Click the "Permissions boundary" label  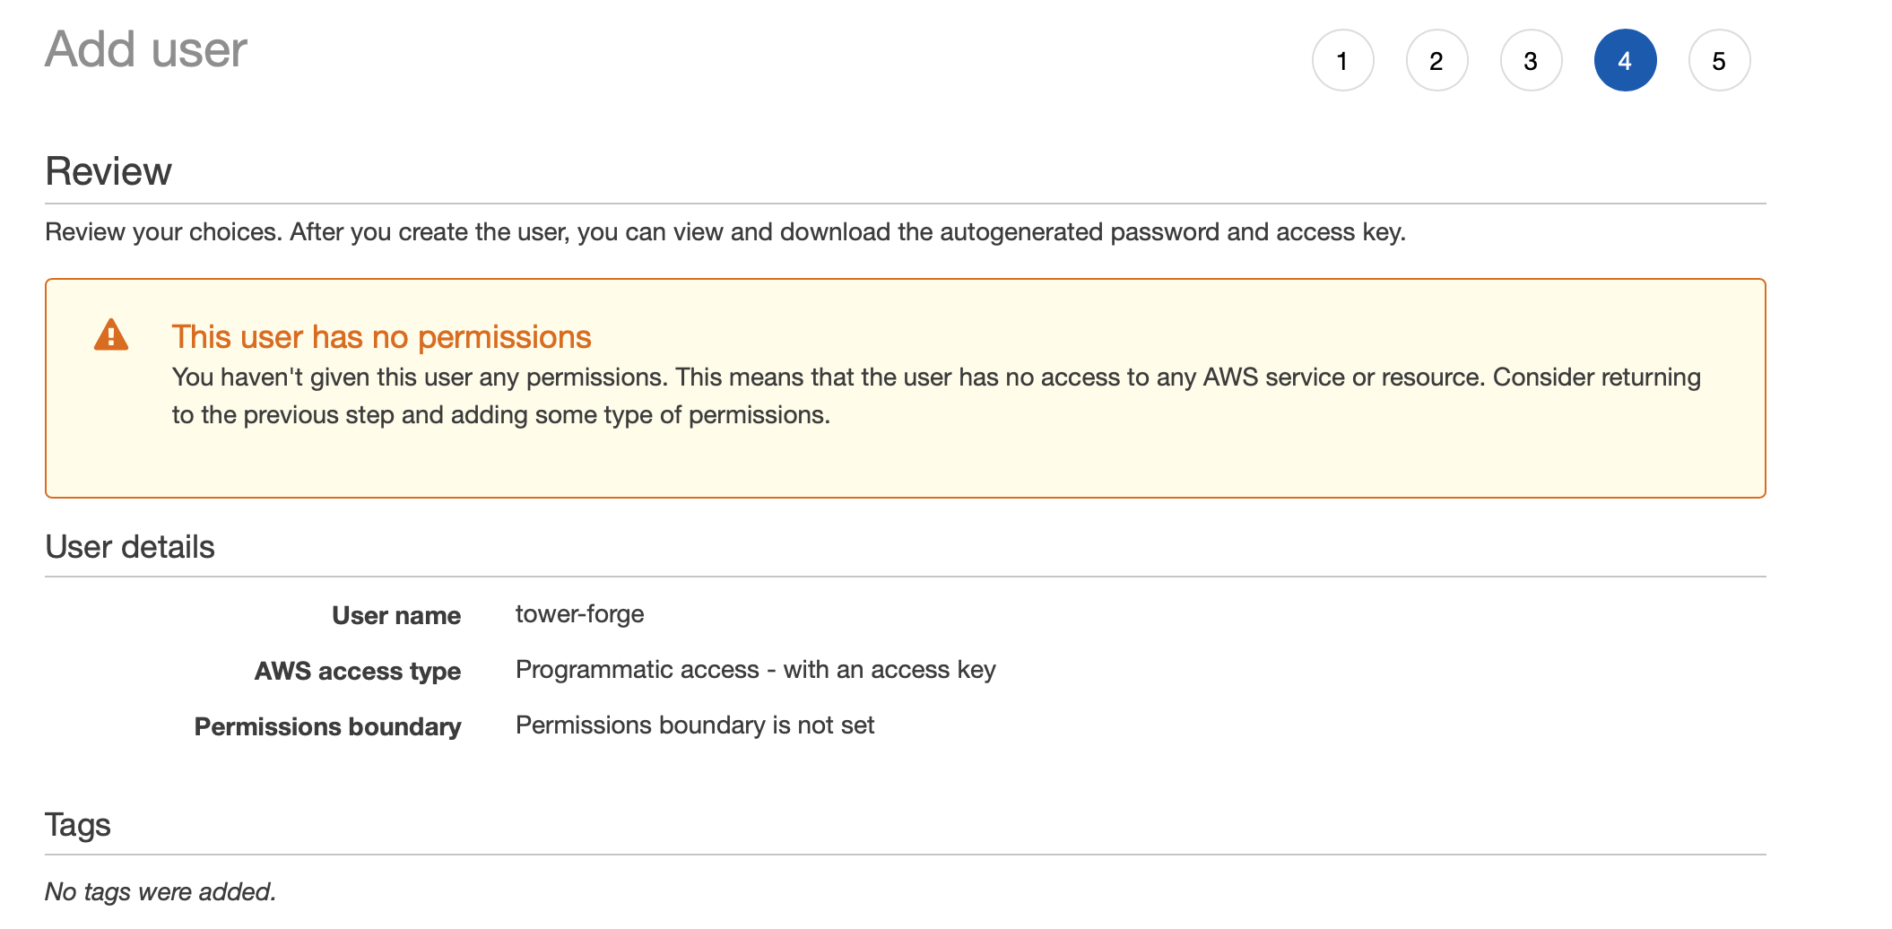(328, 726)
